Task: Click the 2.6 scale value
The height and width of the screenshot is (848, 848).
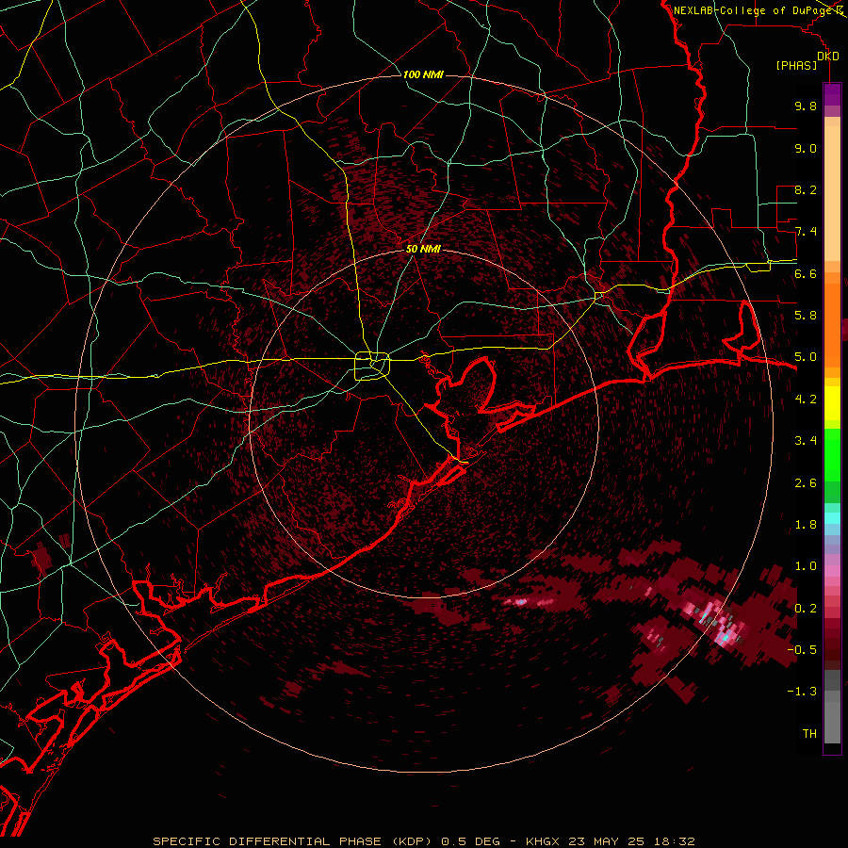Action: (806, 482)
